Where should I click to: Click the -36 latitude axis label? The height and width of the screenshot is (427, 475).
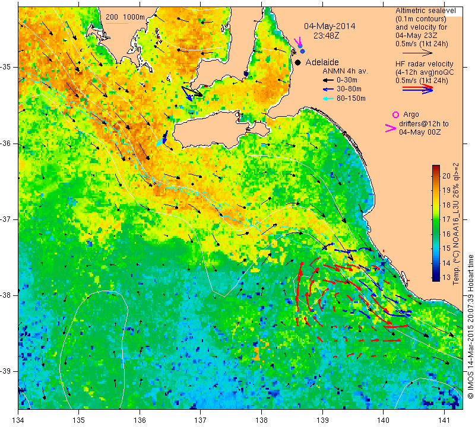[x=6, y=144]
